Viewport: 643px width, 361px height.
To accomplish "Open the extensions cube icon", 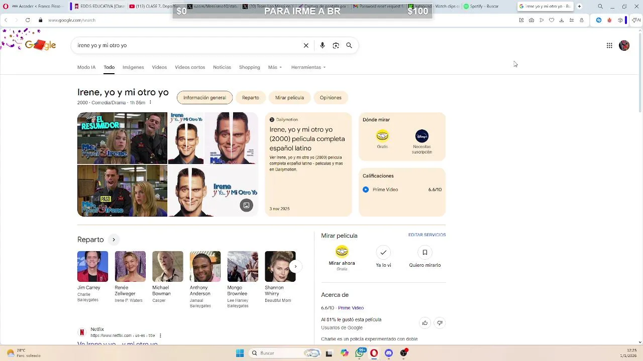I will [x=620, y=20].
